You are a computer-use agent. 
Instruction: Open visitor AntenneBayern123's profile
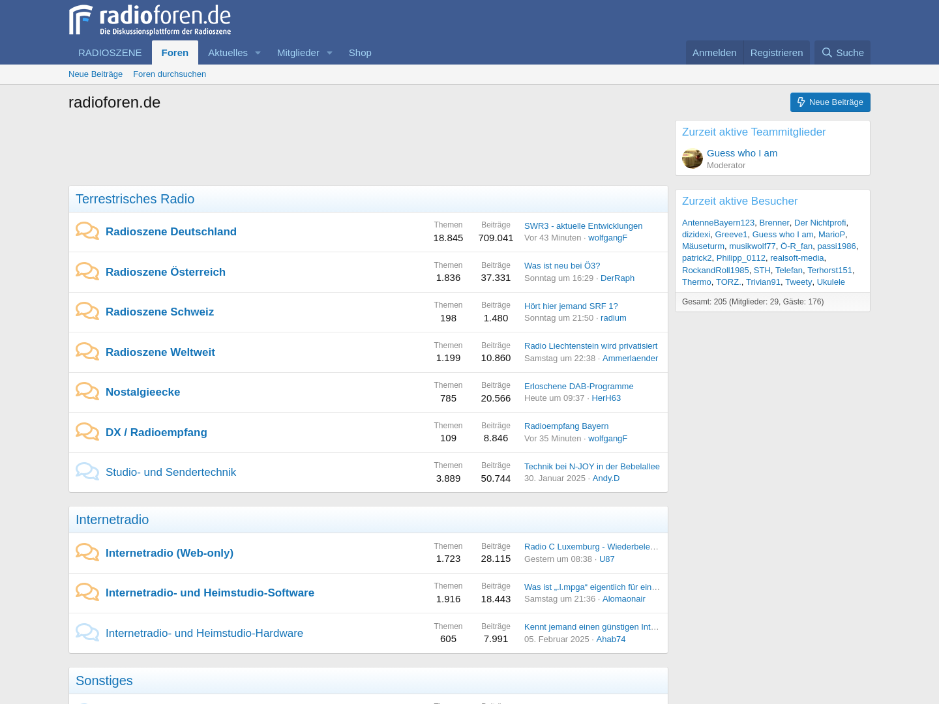[x=718, y=222]
